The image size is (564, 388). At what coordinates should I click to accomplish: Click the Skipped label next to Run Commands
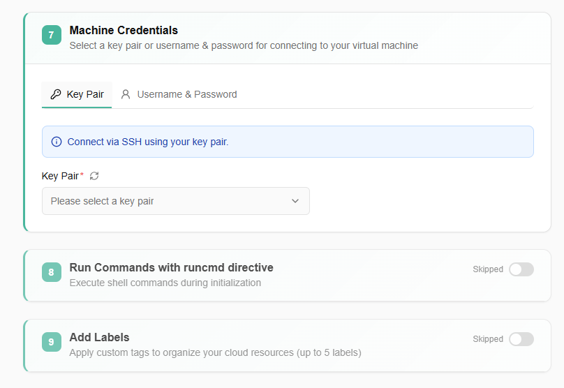pyautogui.click(x=487, y=269)
